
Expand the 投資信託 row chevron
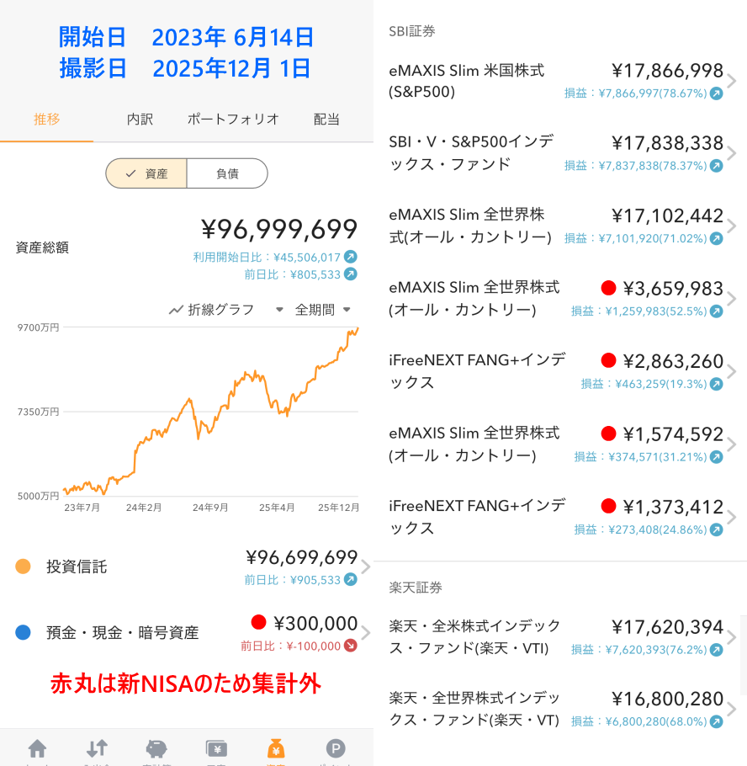tap(365, 567)
